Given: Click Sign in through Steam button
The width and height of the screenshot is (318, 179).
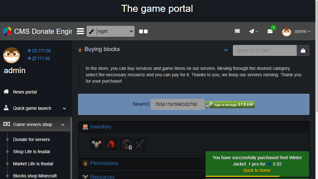Looking at the screenshot, I should click(230, 105).
